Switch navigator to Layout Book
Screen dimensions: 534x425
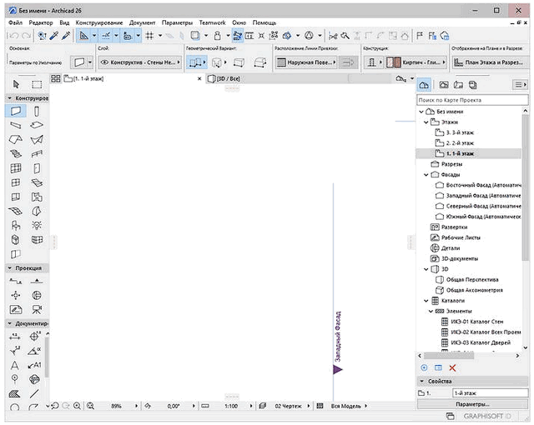click(458, 85)
